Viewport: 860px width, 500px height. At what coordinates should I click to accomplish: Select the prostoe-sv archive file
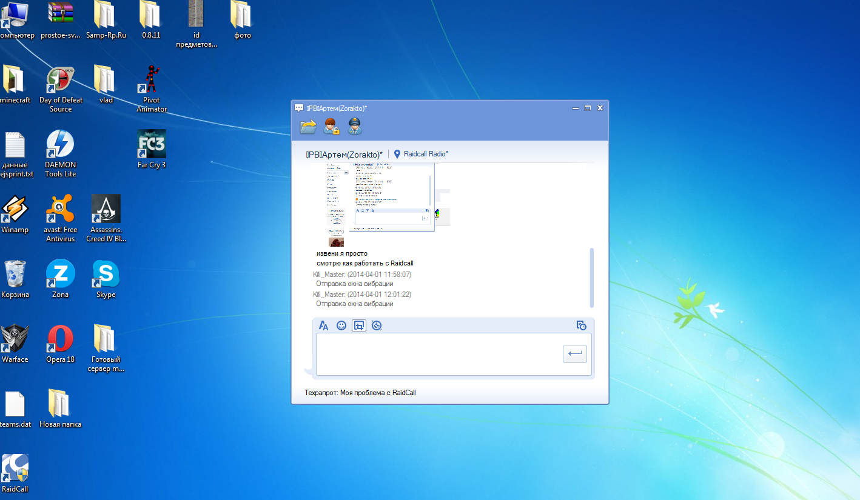coord(61,20)
